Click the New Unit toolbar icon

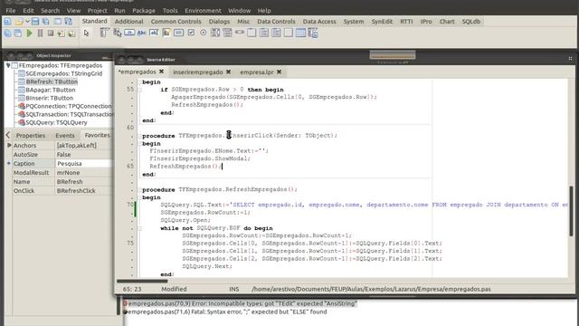point(7,22)
